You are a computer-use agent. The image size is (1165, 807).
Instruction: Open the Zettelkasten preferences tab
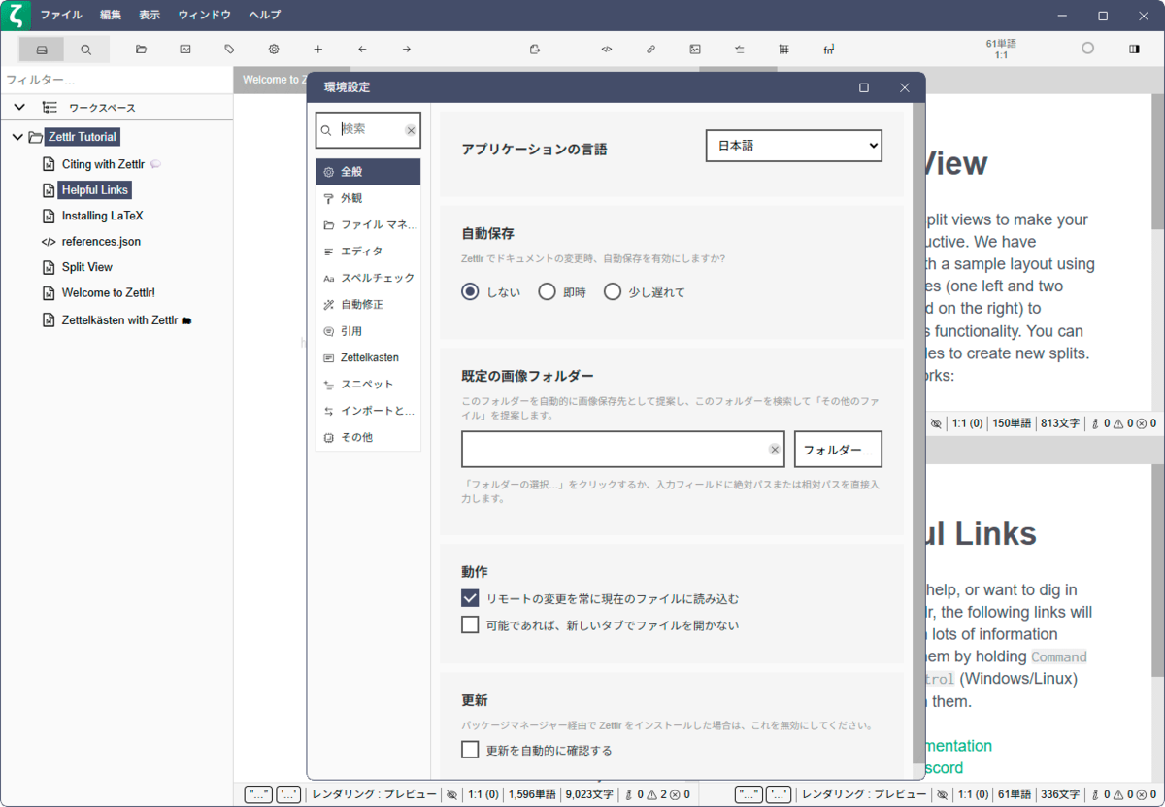tap(368, 357)
